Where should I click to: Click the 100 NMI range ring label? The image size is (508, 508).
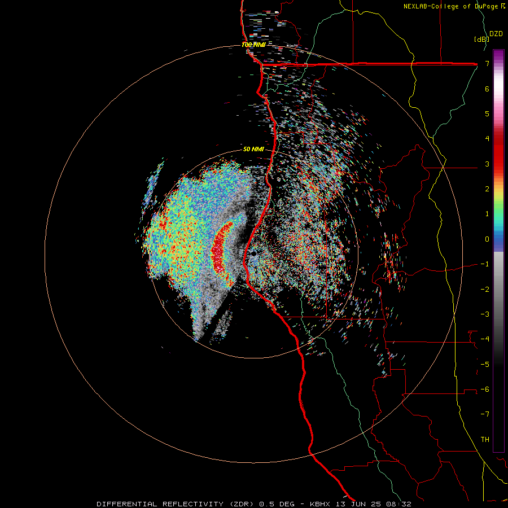253,45
